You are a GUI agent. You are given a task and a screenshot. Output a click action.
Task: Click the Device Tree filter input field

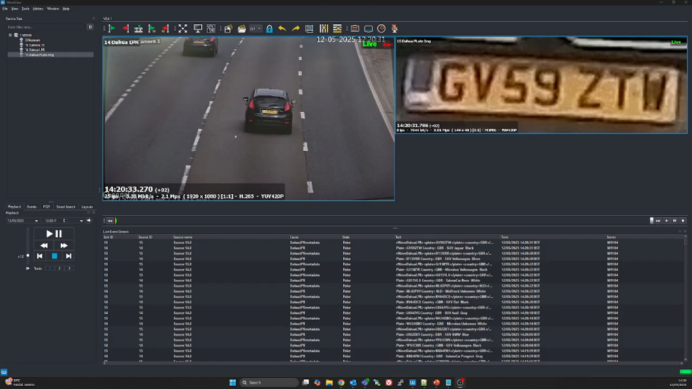click(46, 27)
